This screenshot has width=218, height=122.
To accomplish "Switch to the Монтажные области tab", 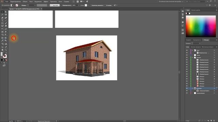I will 207,47.
